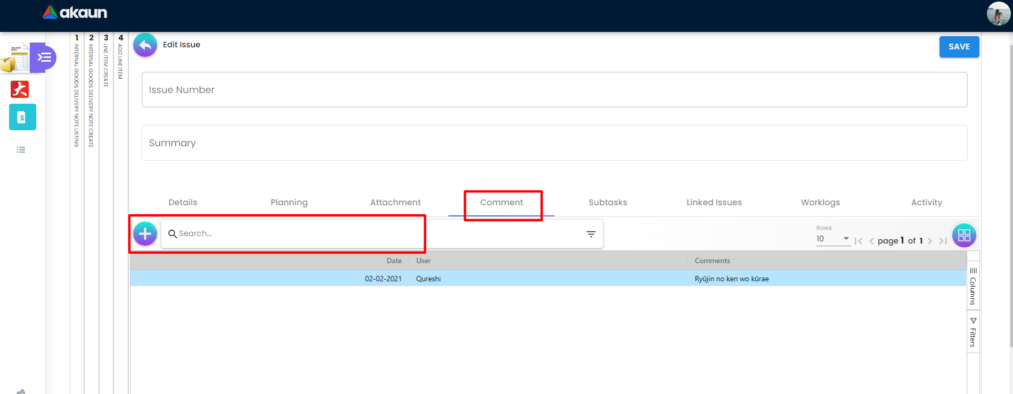Click the search magnifier icon
This screenshot has height=394, width=1013.
pos(173,233)
